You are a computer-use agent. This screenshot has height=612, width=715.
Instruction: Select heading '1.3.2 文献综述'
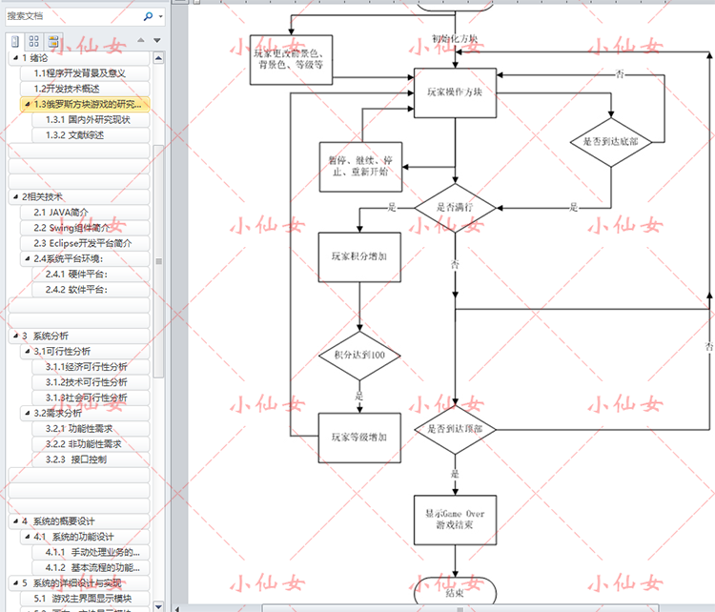pyautogui.click(x=91, y=135)
